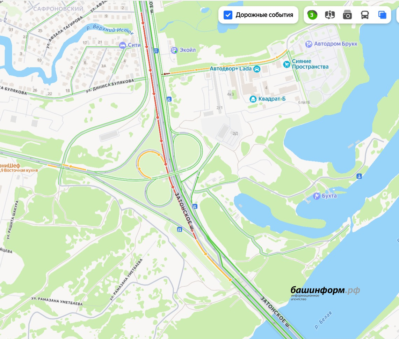Click Автодвор+Lada car service icon
Viewport: 399px width, 339px height.
(x=257, y=69)
